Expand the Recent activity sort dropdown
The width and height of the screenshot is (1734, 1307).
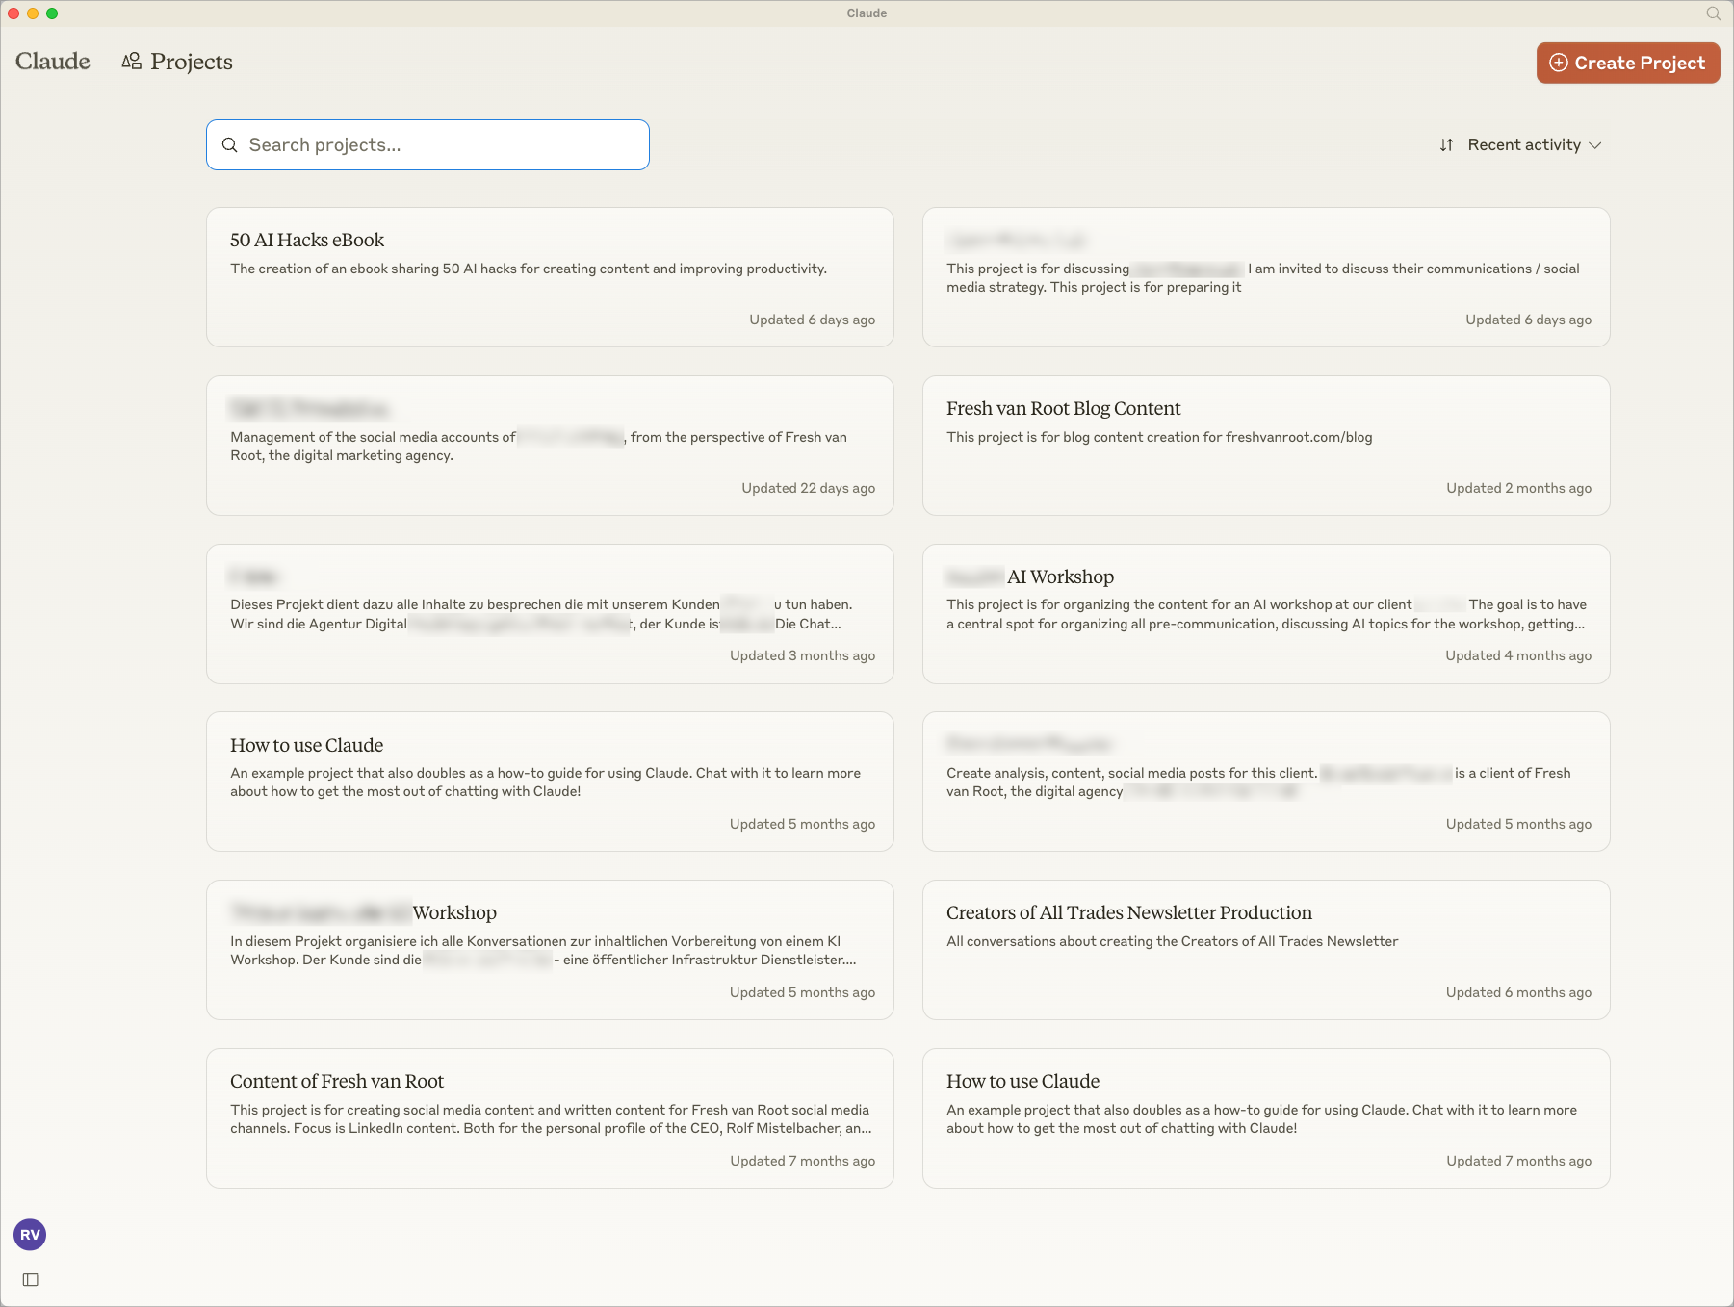1523,145
